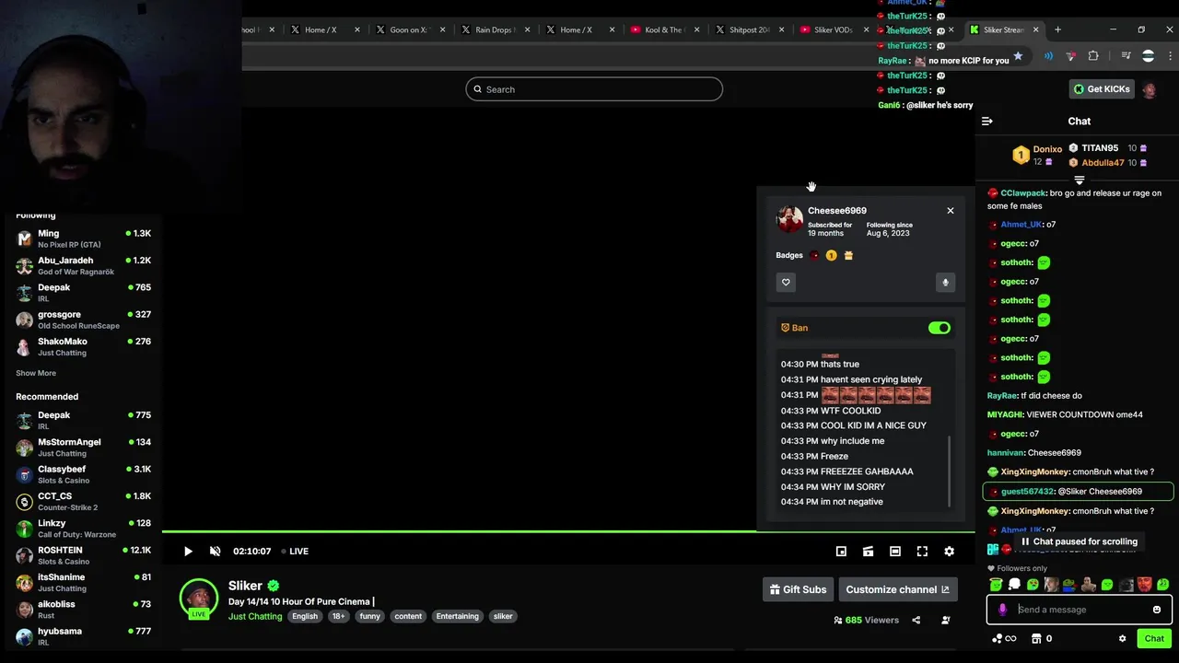Viewport: 1179px width, 663px height.
Task: Open profile avatar menu at top right
Action: (1150, 89)
